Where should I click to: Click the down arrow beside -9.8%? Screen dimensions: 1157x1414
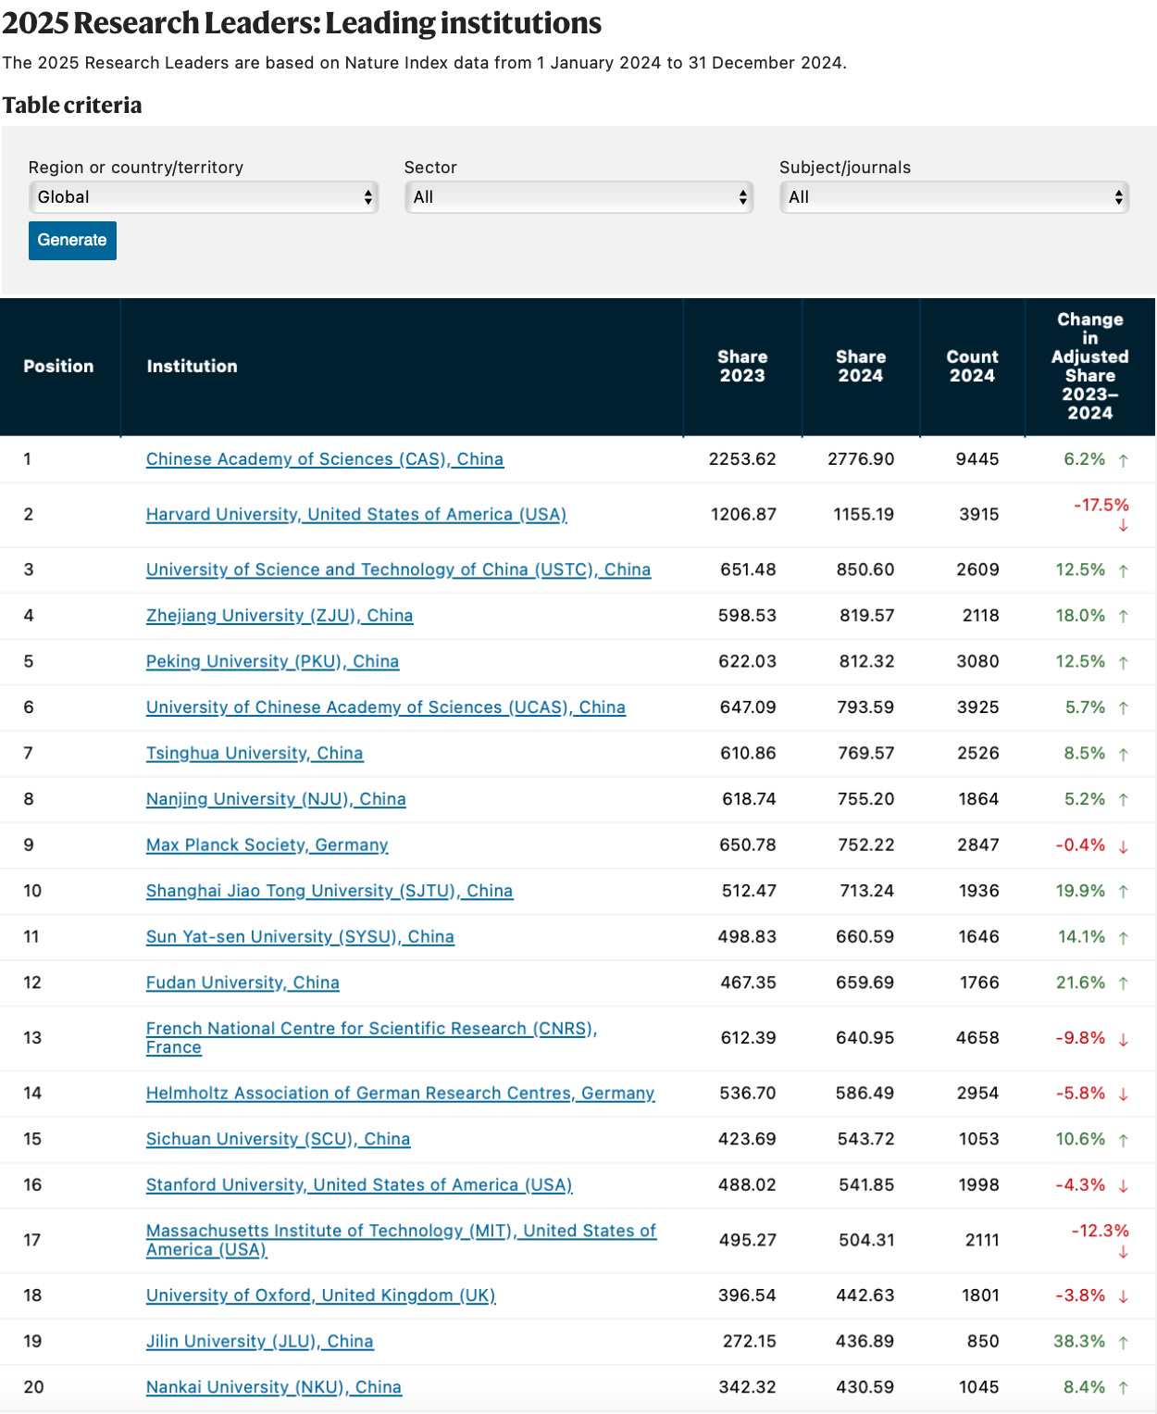click(1123, 1039)
